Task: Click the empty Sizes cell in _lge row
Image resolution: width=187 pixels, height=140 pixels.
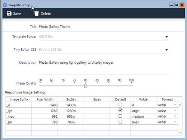Action: [x=97, y=111]
